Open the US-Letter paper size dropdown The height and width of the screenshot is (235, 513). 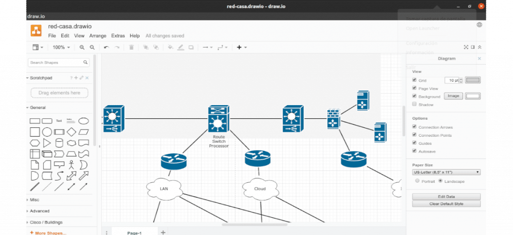(x=446, y=172)
